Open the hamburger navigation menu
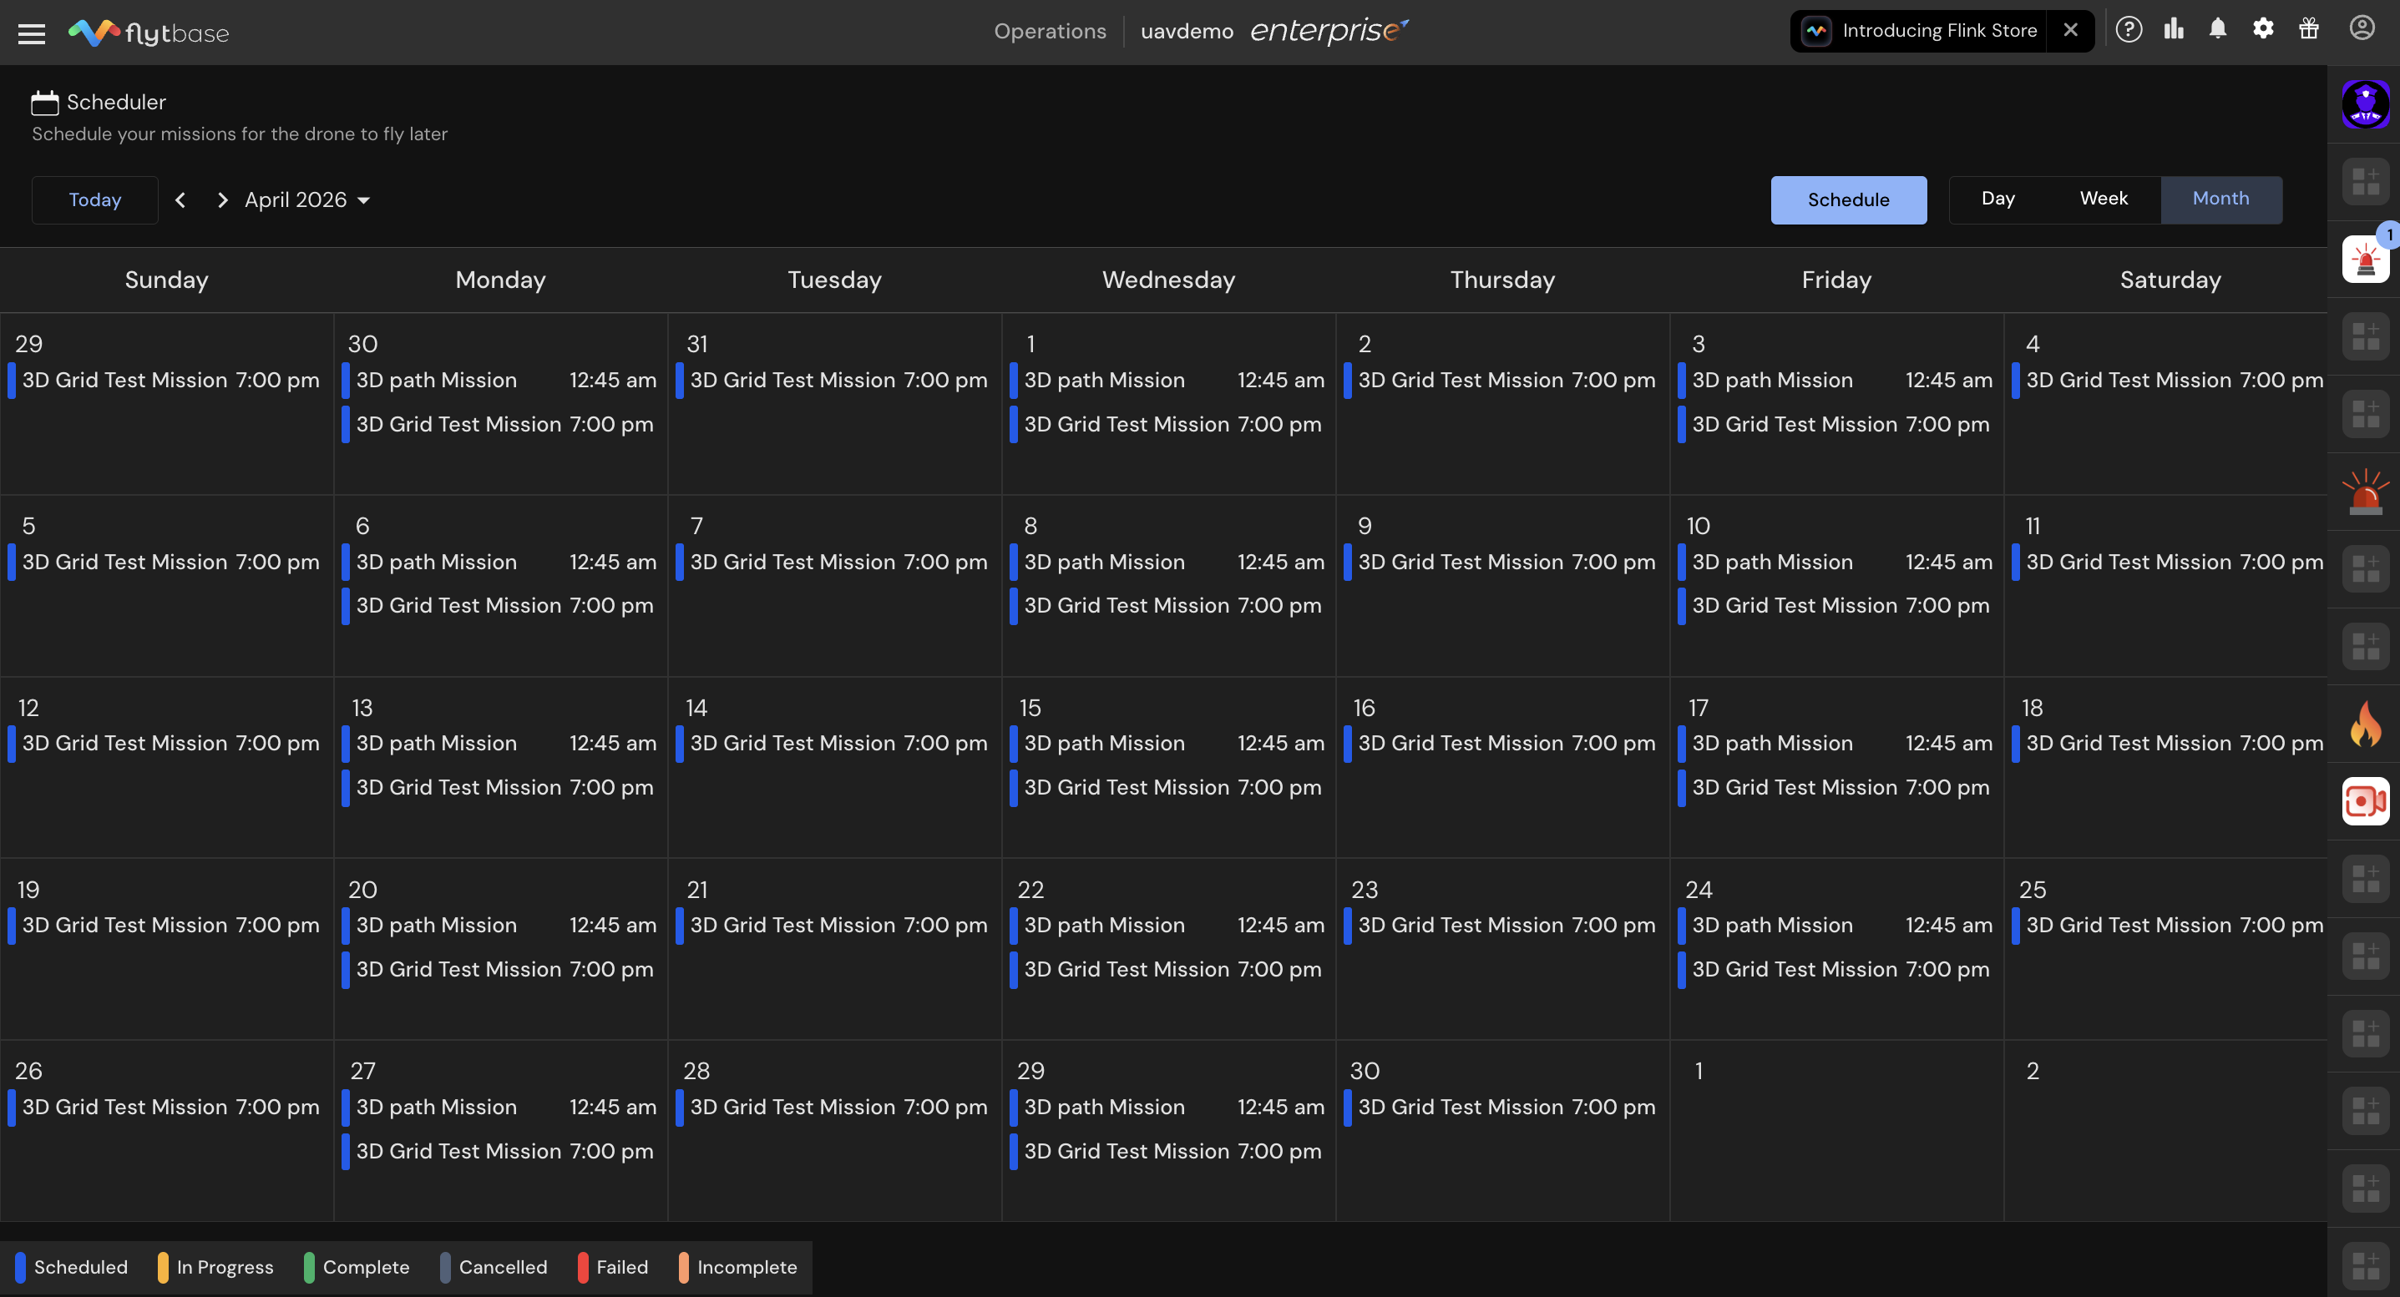Viewport: 2400px width, 1297px height. (x=32, y=33)
